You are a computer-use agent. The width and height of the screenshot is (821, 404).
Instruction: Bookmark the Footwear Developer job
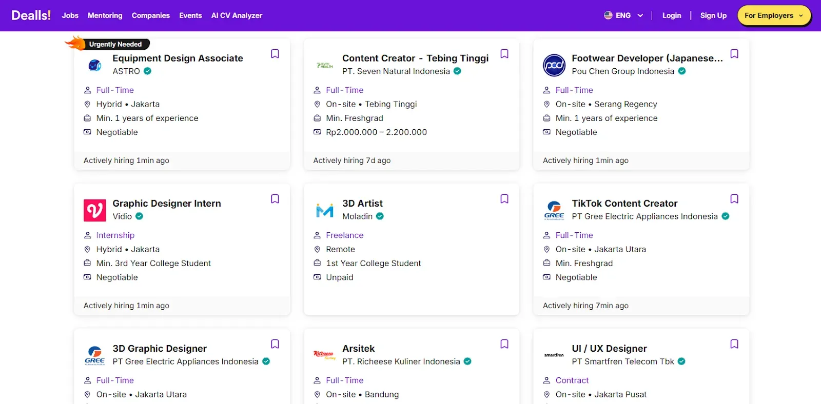pyautogui.click(x=734, y=54)
